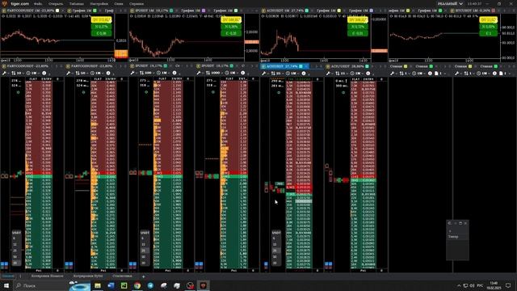
Task: Open compression 500 dropdown in IPUSDT panel
Action: [x=147, y=74]
